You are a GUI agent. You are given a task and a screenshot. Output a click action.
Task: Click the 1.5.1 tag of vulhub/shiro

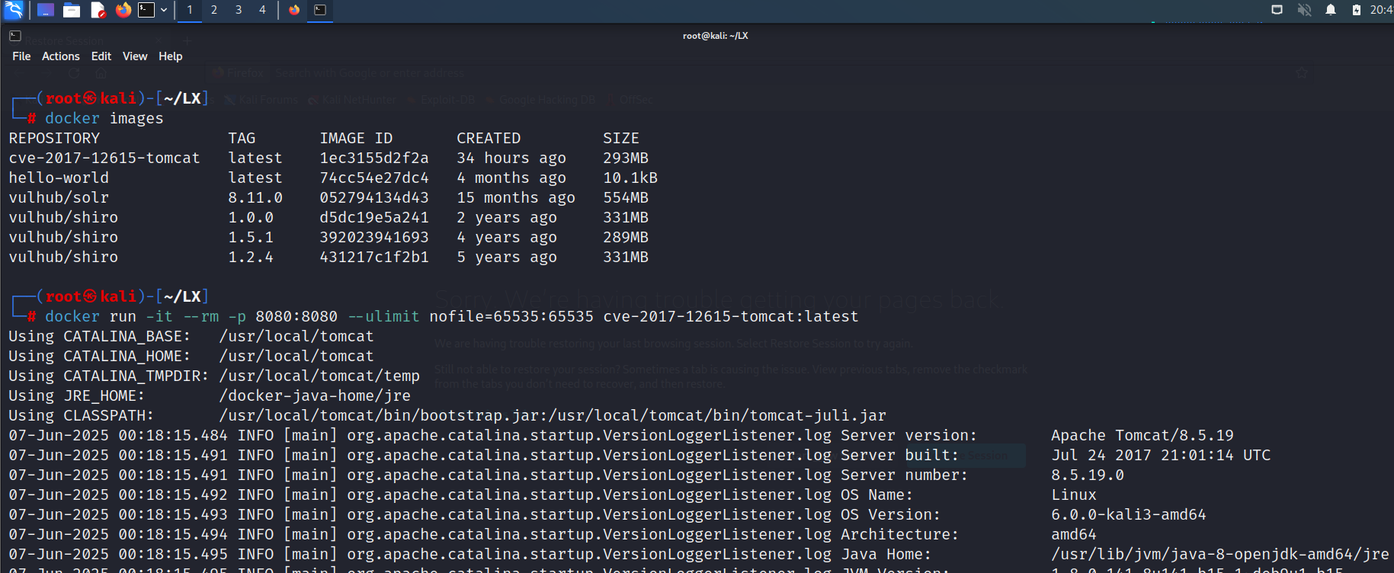point(251,237)
